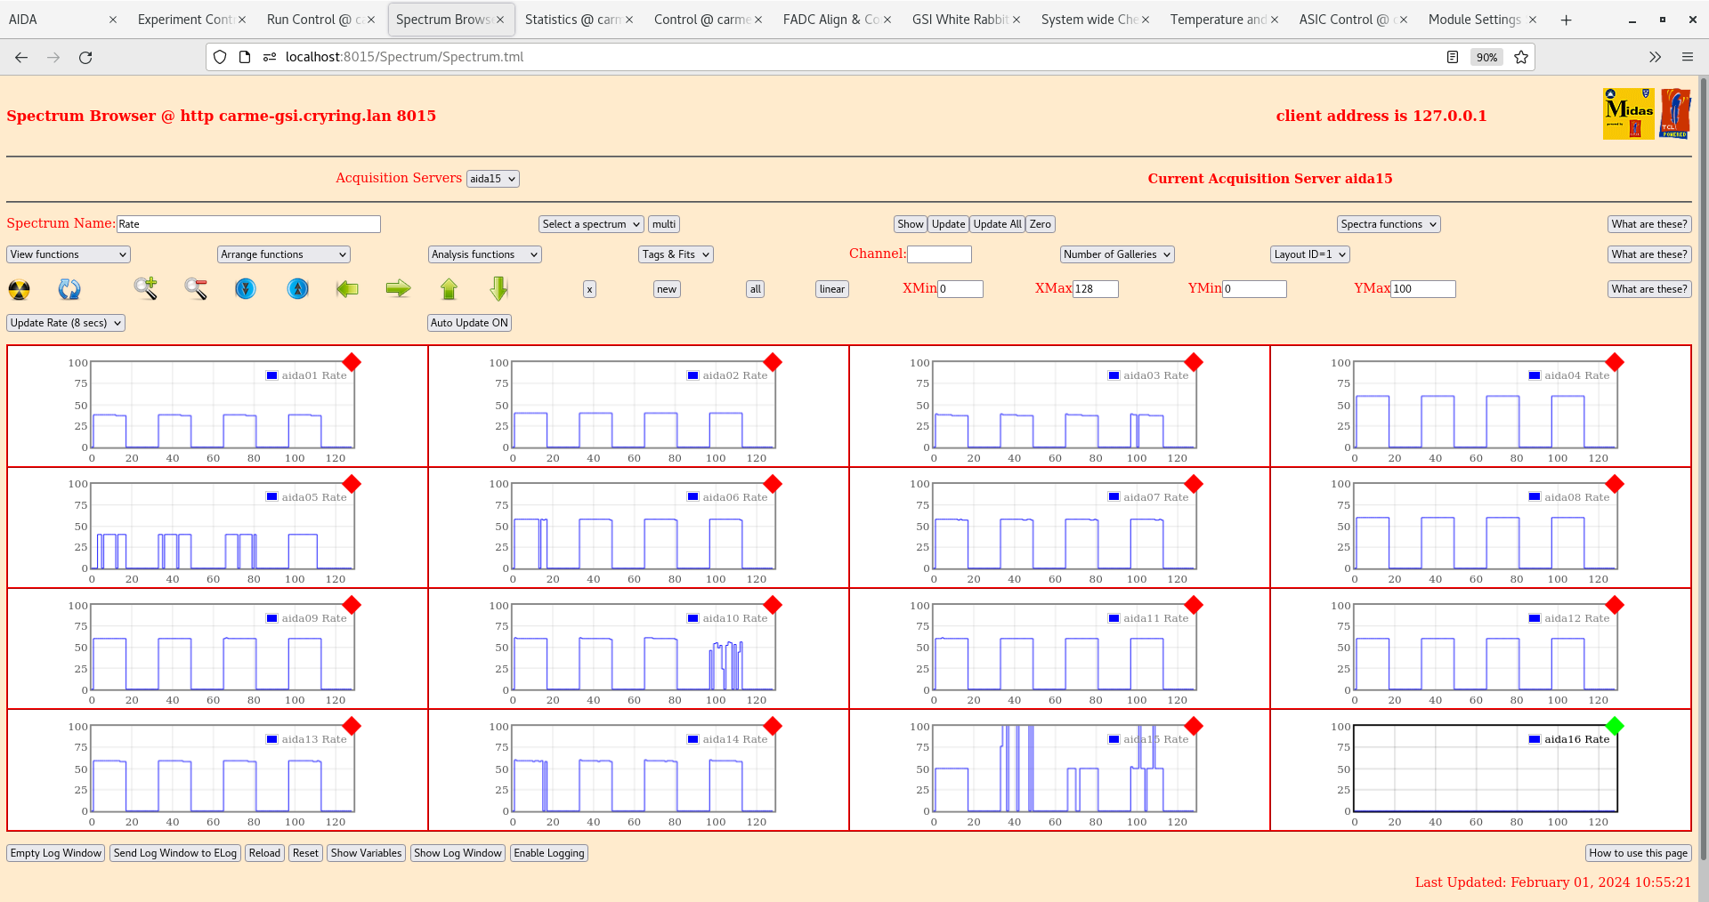This screenshot has height=902, width=1709.
Task: Click the blue legend swatch for aida04 Rate
Action: click(1533, 374)
